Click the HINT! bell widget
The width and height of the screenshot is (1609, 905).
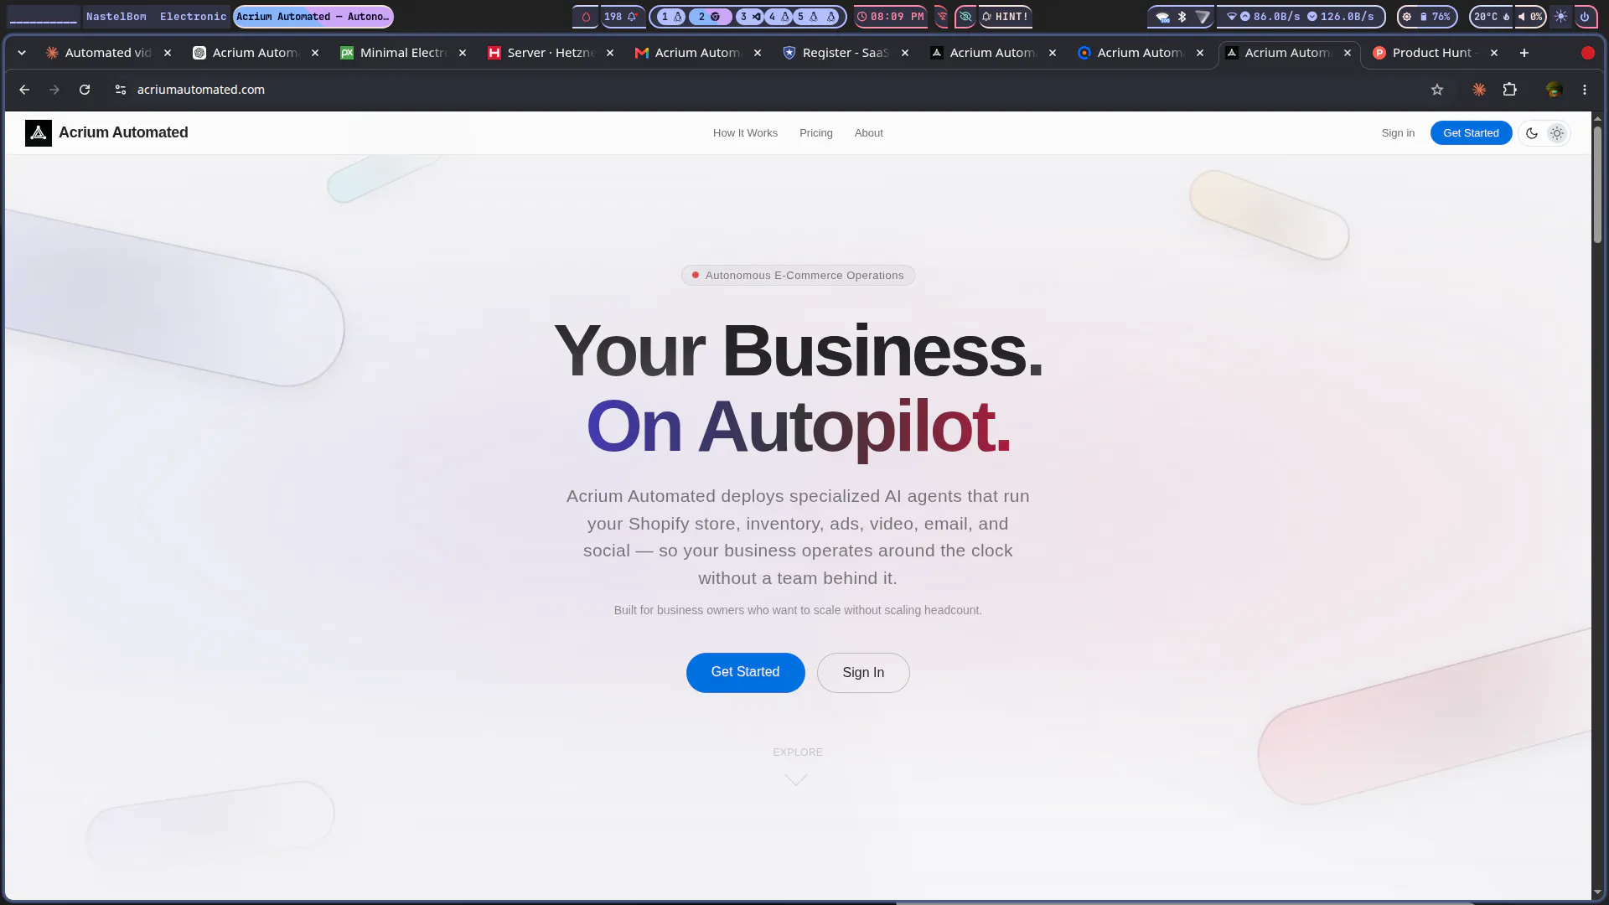pos(1005,17)
